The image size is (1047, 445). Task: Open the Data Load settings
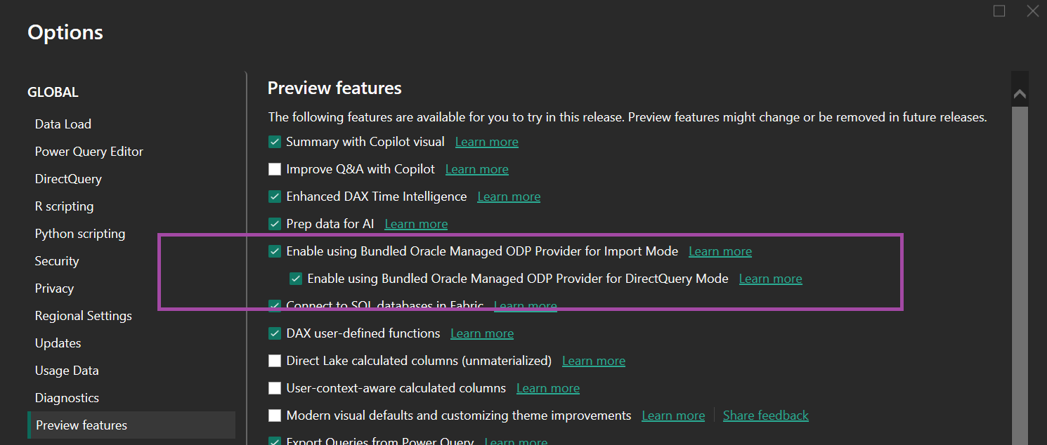click(63, 124)
